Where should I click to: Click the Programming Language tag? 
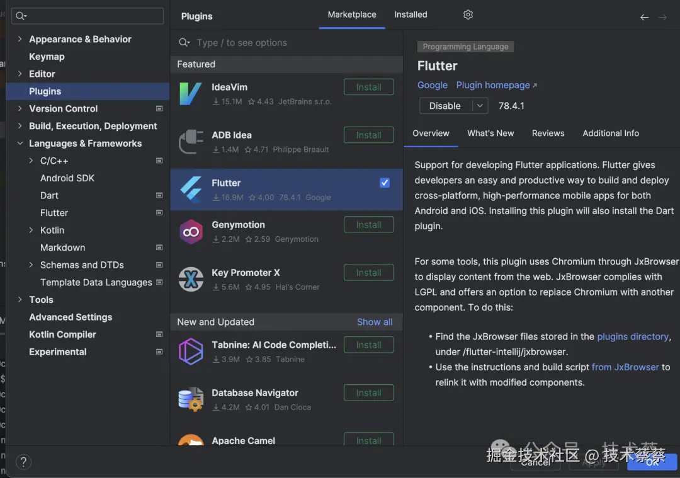465,47
